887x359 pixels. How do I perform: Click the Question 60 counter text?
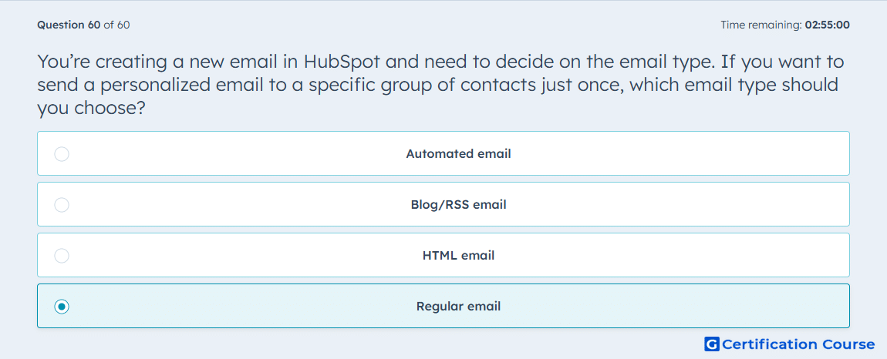[x=69, y=25]
